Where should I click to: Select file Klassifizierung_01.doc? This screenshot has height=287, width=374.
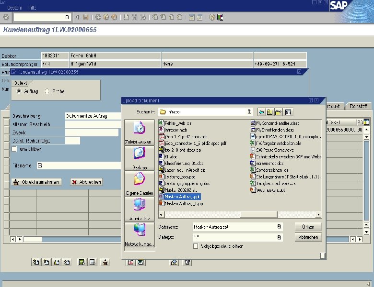coord(181,163)
